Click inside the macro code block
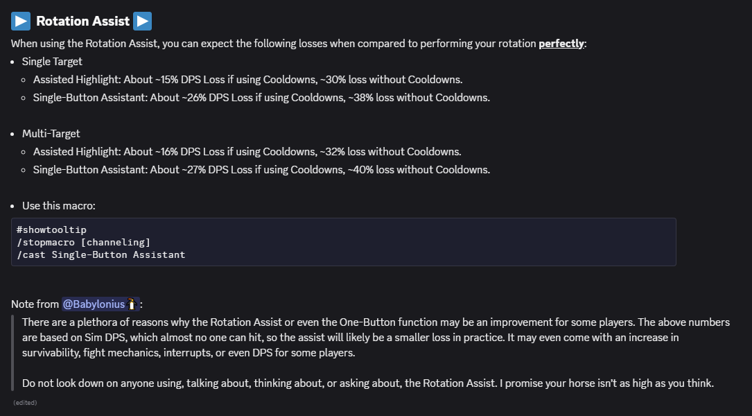The width and height of the screenshot is (752, 416). tap(343, 242)
